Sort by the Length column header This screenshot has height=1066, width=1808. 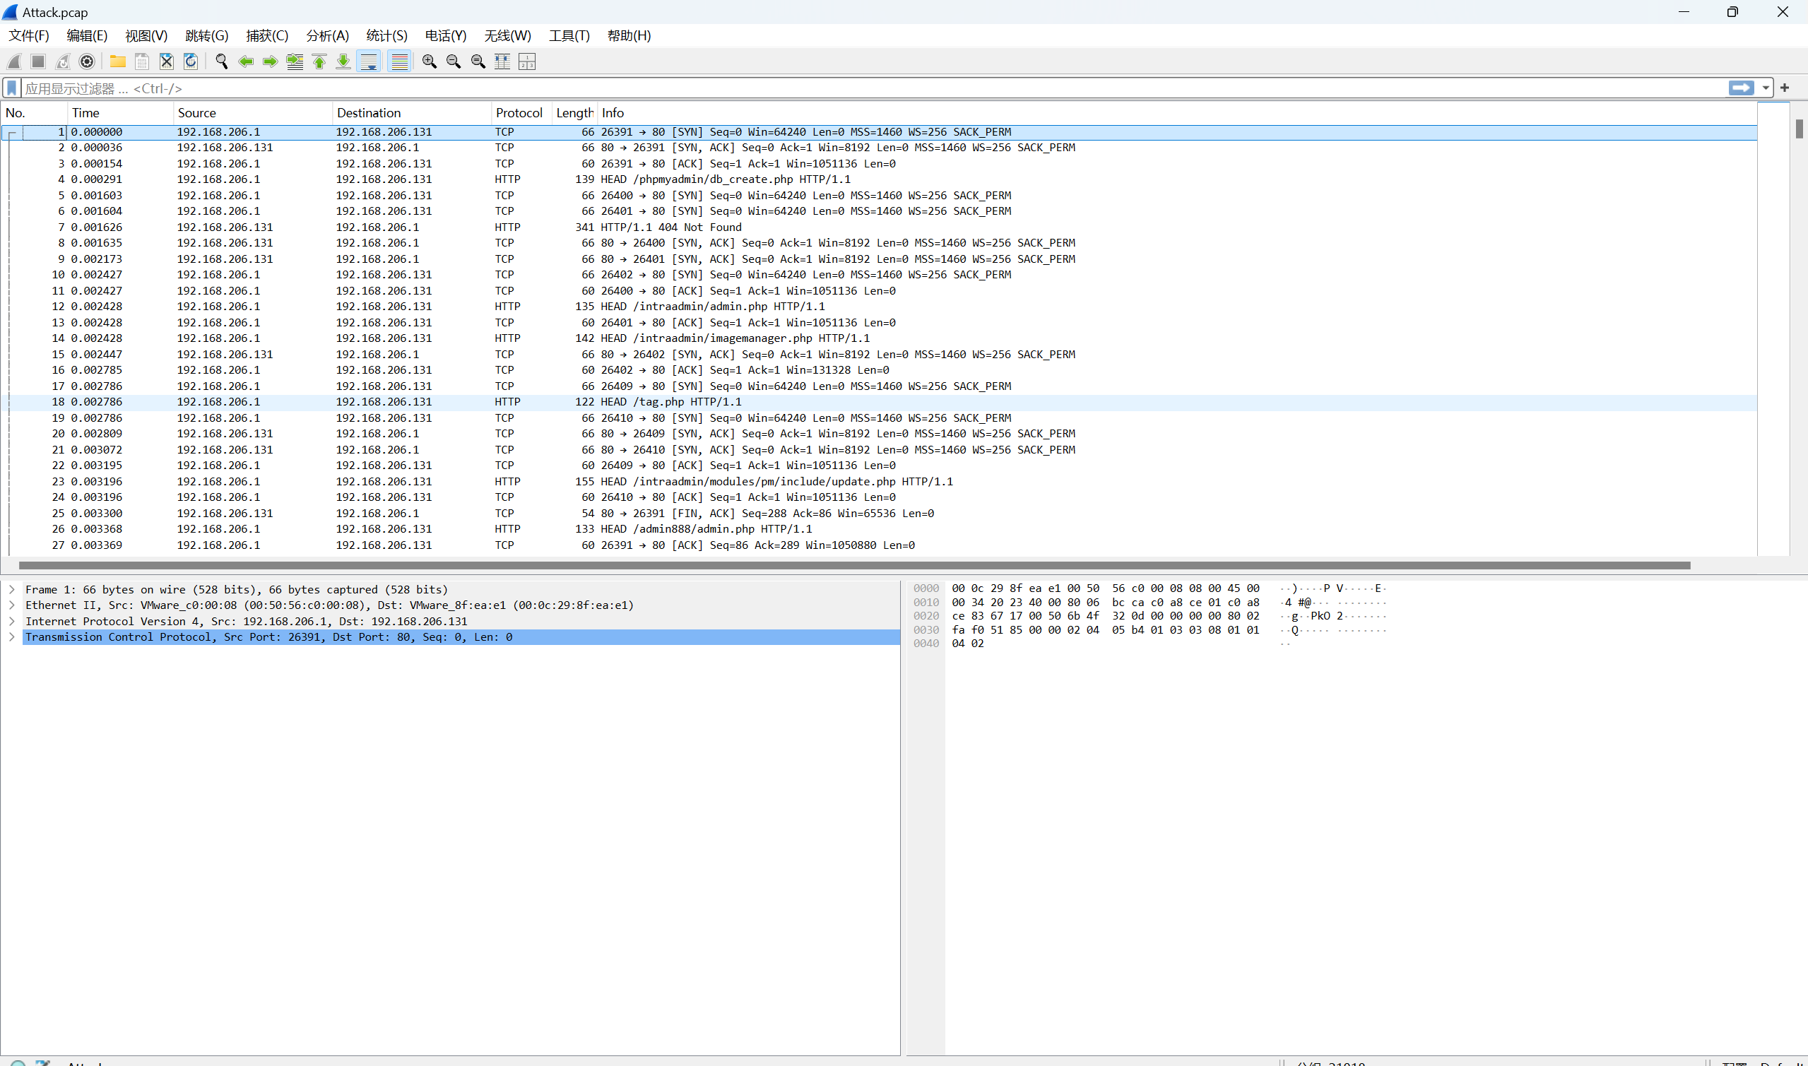574,113
